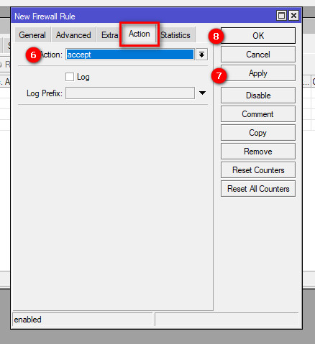Maximize the New Firewall Rule window

pyautogui.click(x=281, y=16)
